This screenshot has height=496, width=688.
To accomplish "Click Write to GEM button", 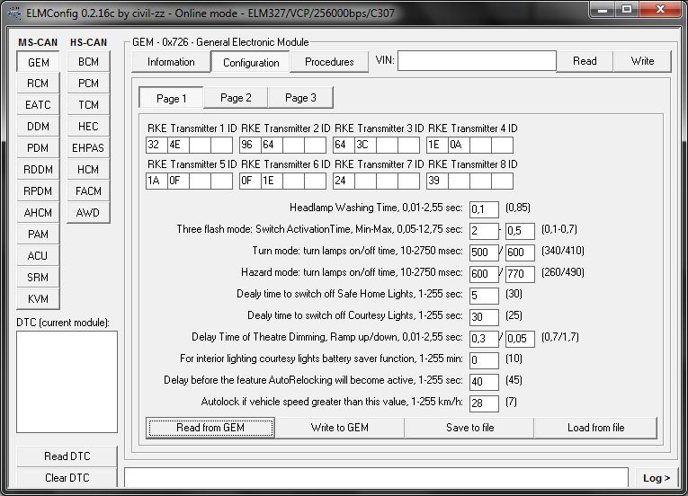I will click(x=340, y=428).
